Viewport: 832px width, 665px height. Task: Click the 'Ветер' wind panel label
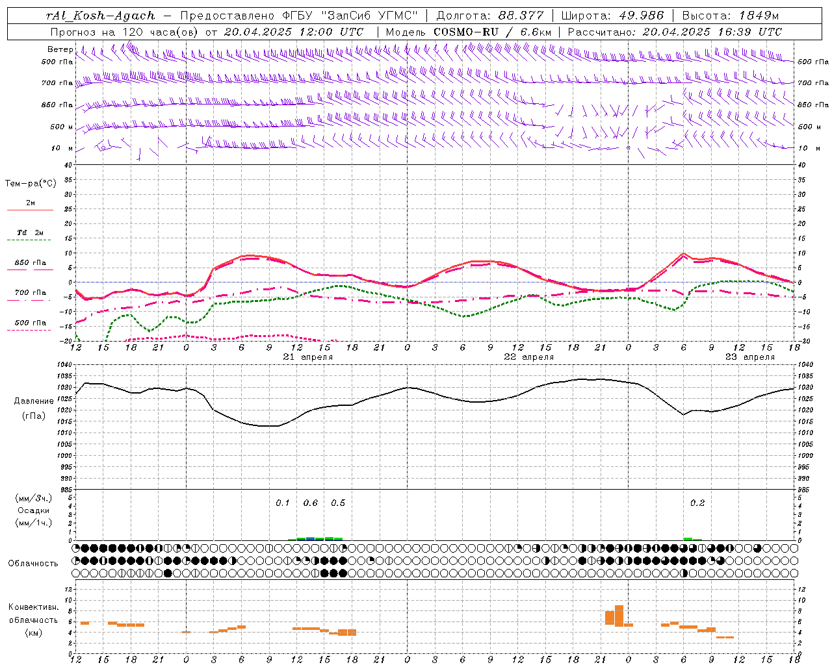click(60, 49)
